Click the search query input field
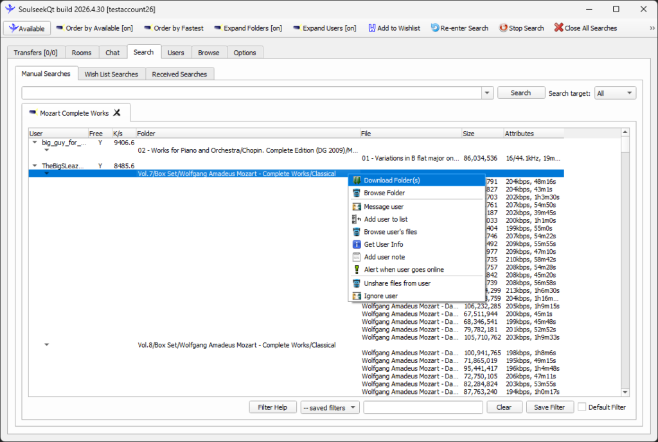 coord(252,93)
